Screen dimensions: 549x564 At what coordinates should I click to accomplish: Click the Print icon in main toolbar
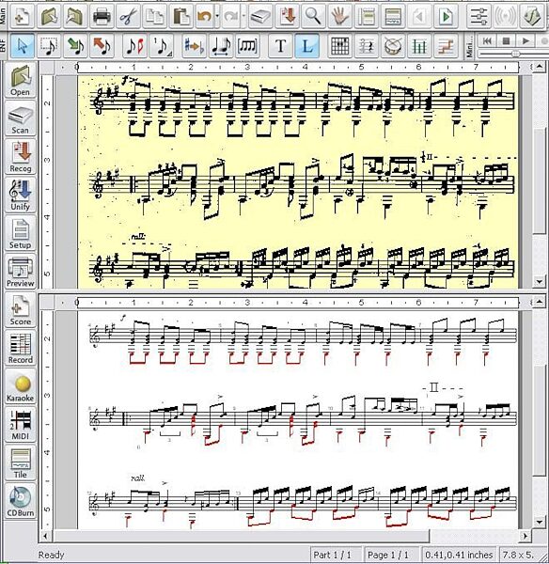tap(102, 16)
